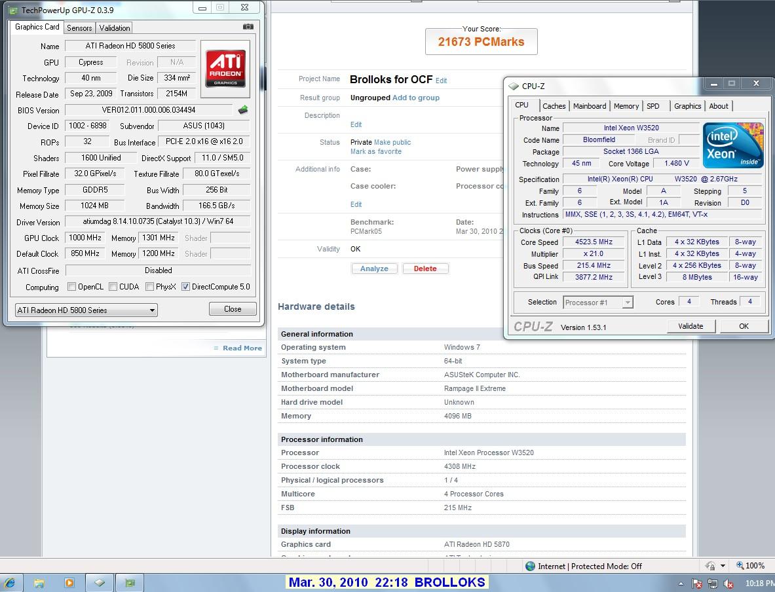Click the GPU-Z title bar icon
Image resolution: width=775 pixels, height=592 pixels.
(x=13, y=10)
